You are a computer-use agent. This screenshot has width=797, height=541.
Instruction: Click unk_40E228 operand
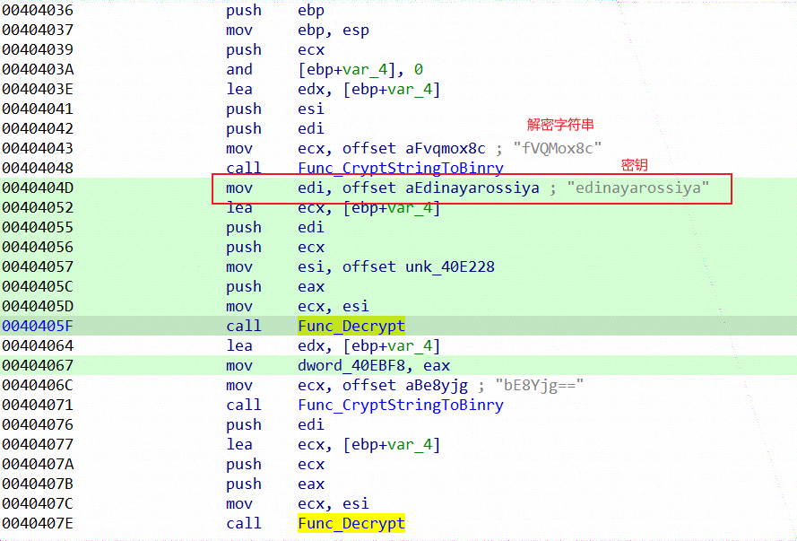(x=450, y=267)
